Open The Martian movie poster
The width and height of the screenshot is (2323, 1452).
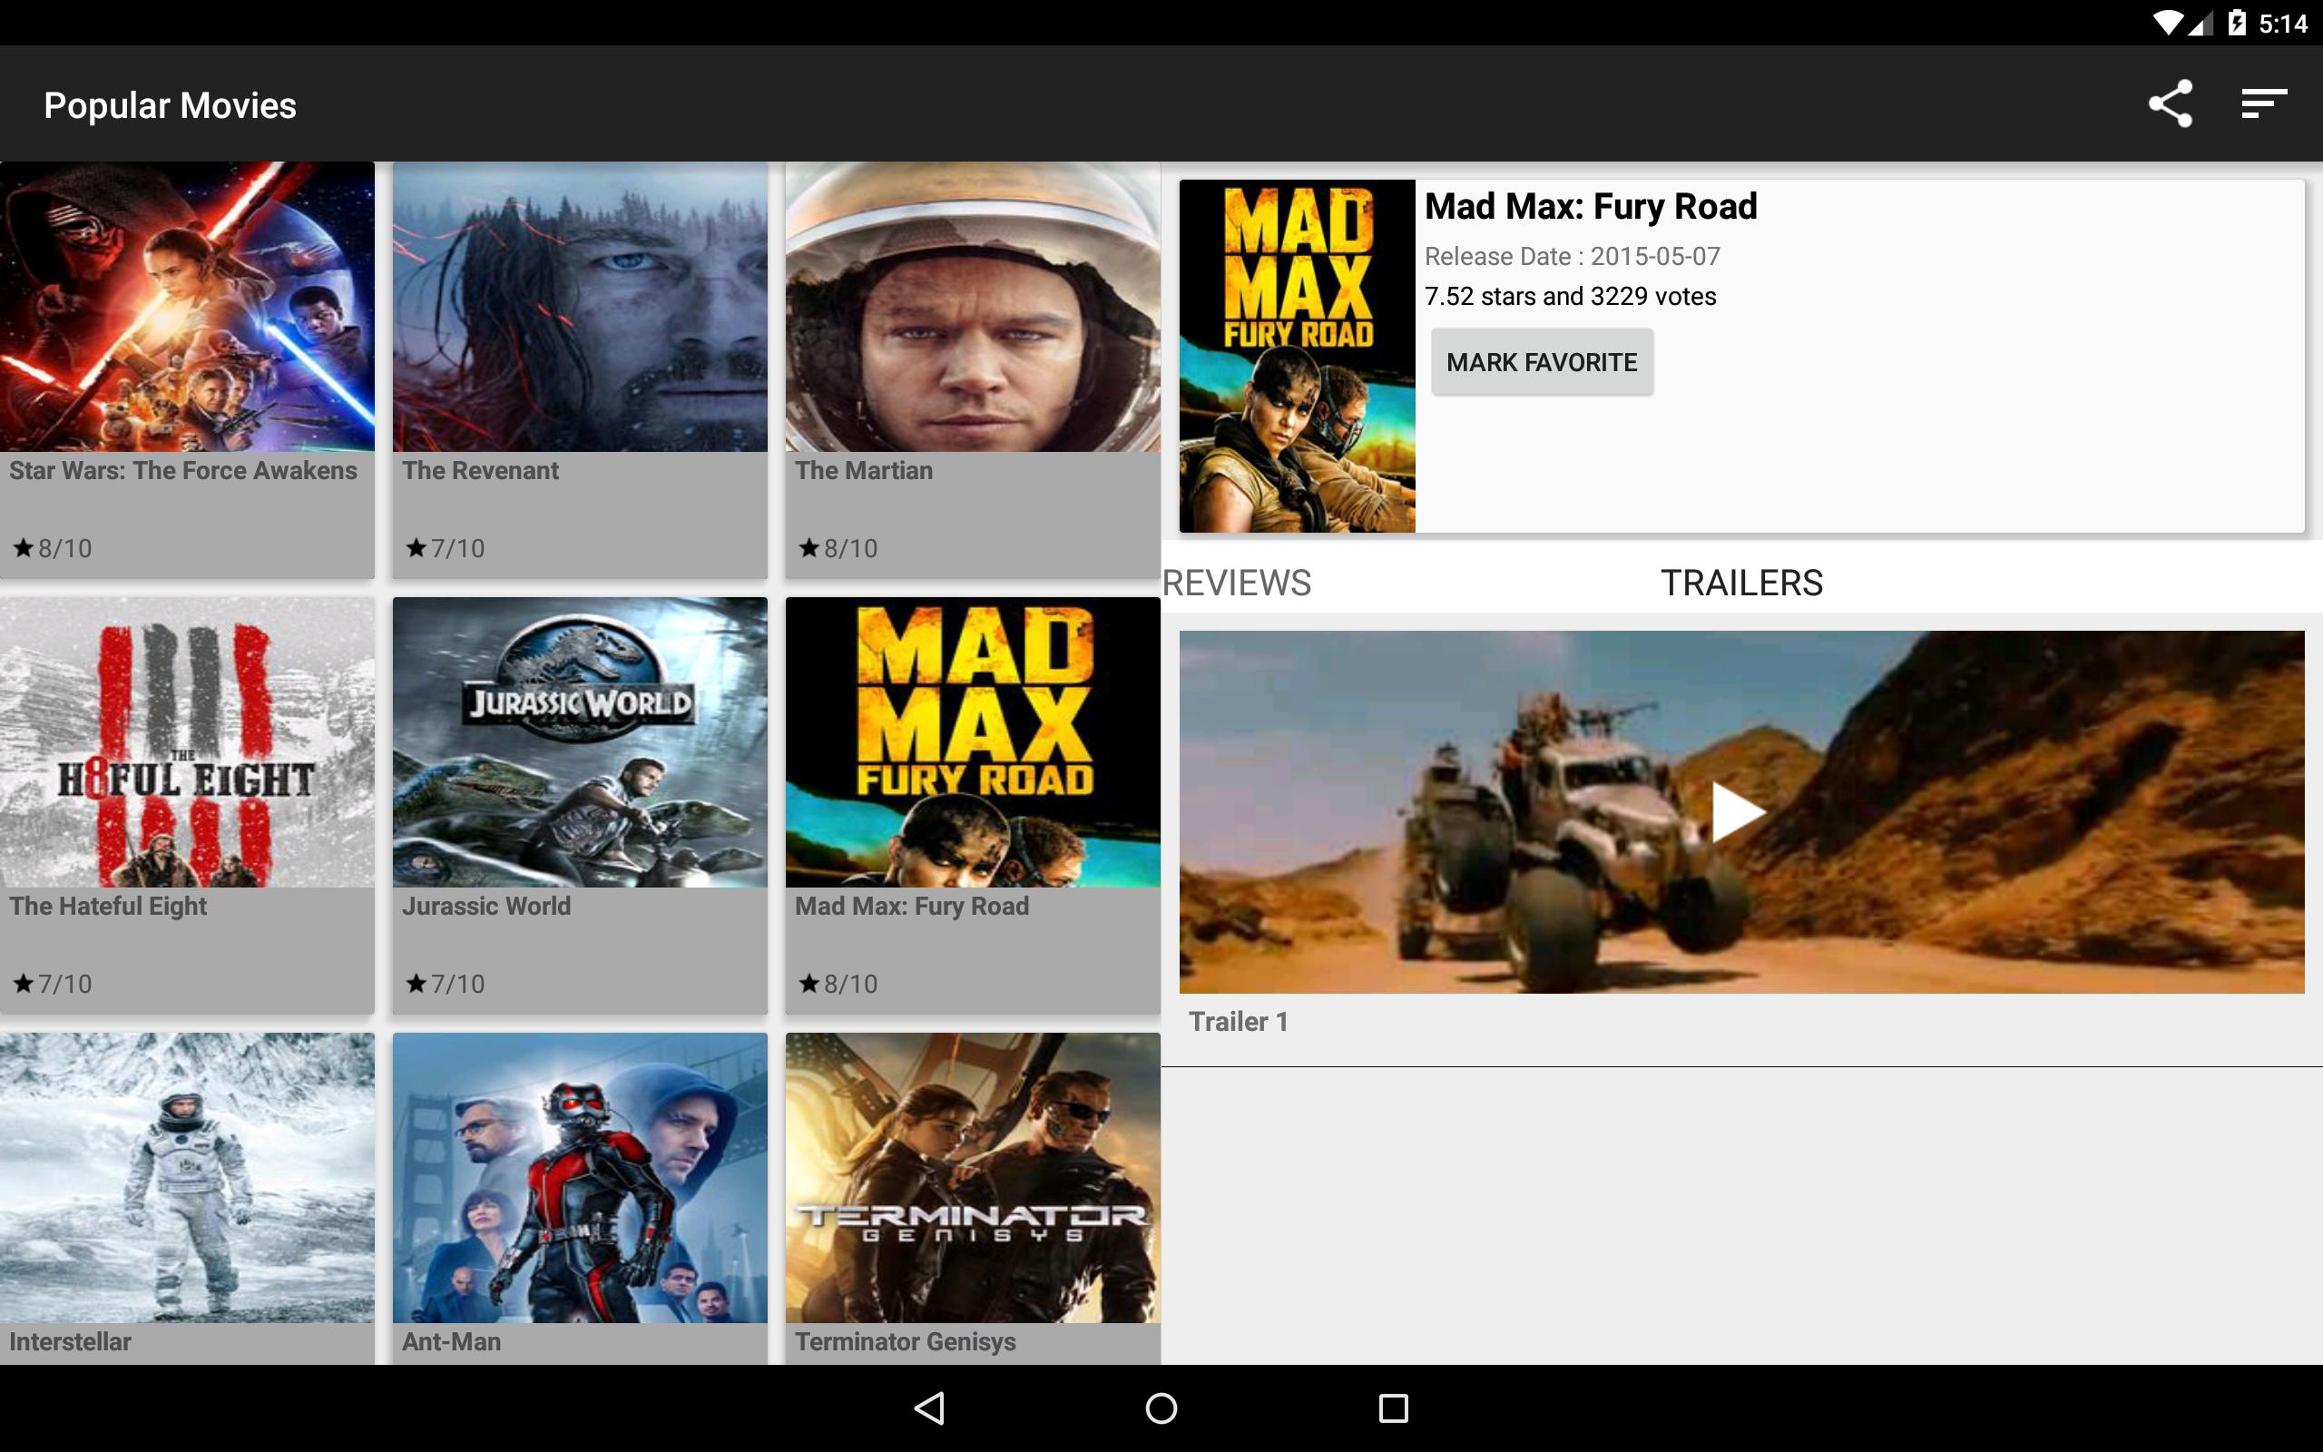973,307
